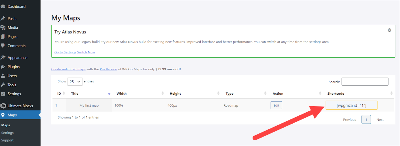Click the My Maps heading
This screenshot has width=400, height=146.
(66, 18)
